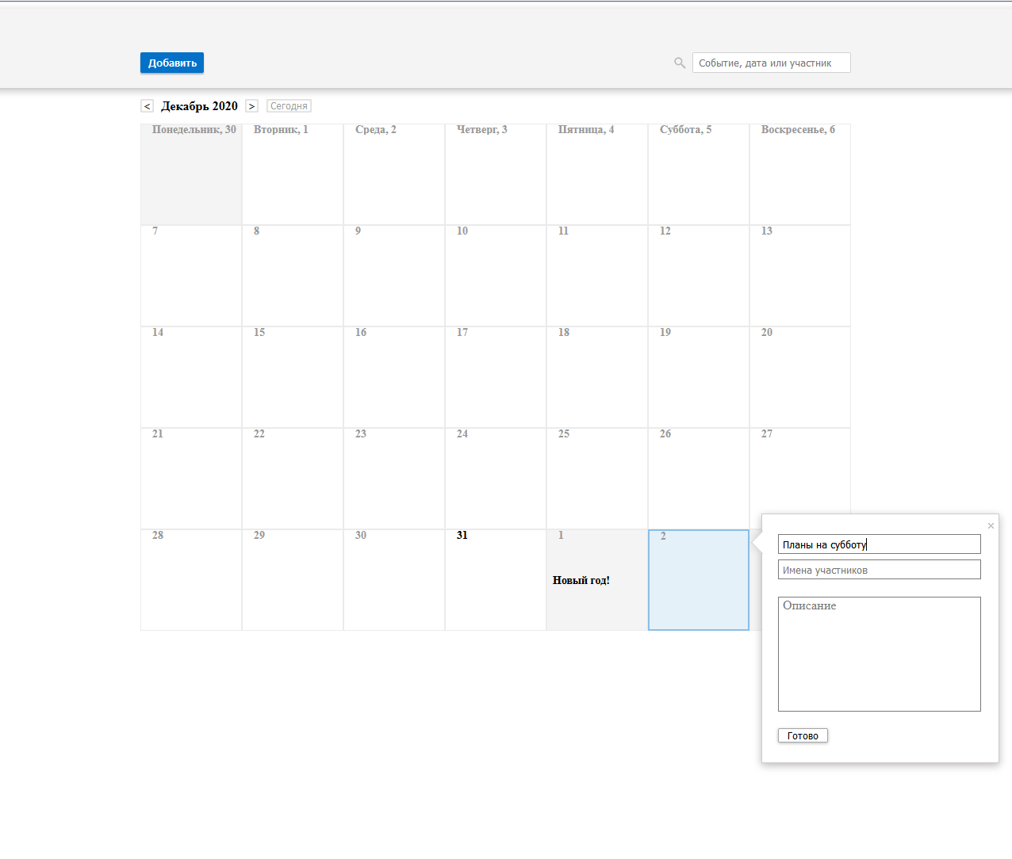The width and height of the screenshot is (1012, 859).
Task: Open the Новый год! event
Action: pyautogui.click(x=581, y=580)
